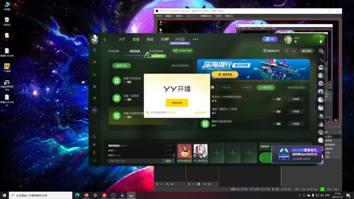Click the search magnifier in sidebar

[x=94, y=137]
